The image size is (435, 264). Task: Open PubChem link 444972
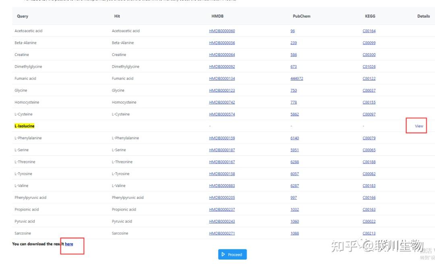[x=296, y=78]
